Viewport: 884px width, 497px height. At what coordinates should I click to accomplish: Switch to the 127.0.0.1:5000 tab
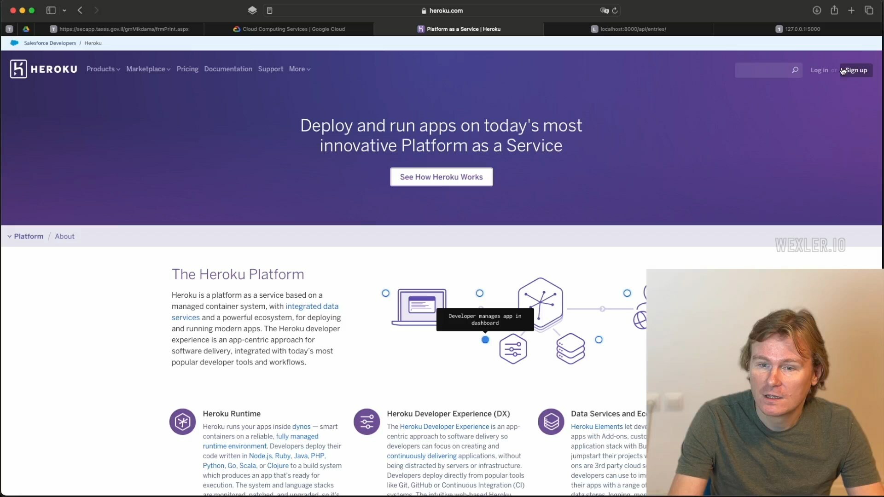pyautogui.click(x=798, y=29)
